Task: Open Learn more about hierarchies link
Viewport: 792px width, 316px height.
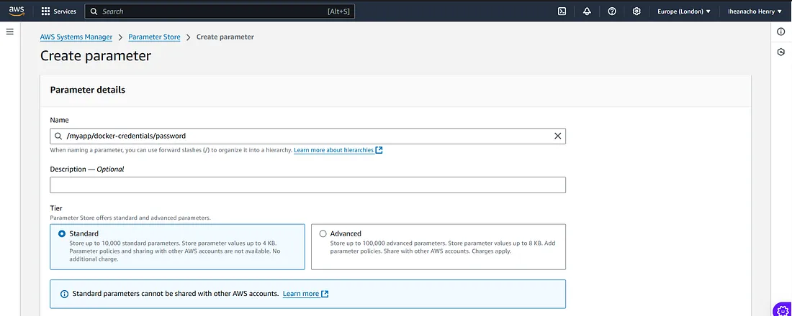Action: tap(338, 150)
